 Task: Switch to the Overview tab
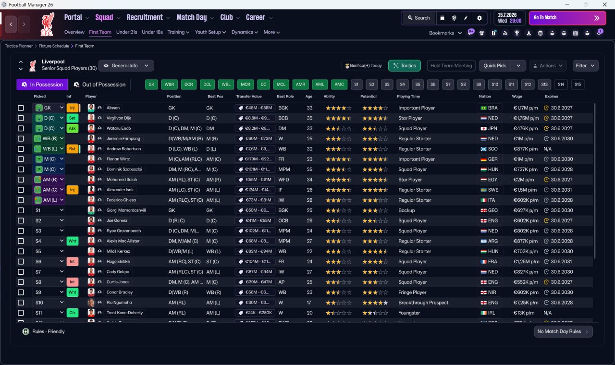(x=74, y=32)
